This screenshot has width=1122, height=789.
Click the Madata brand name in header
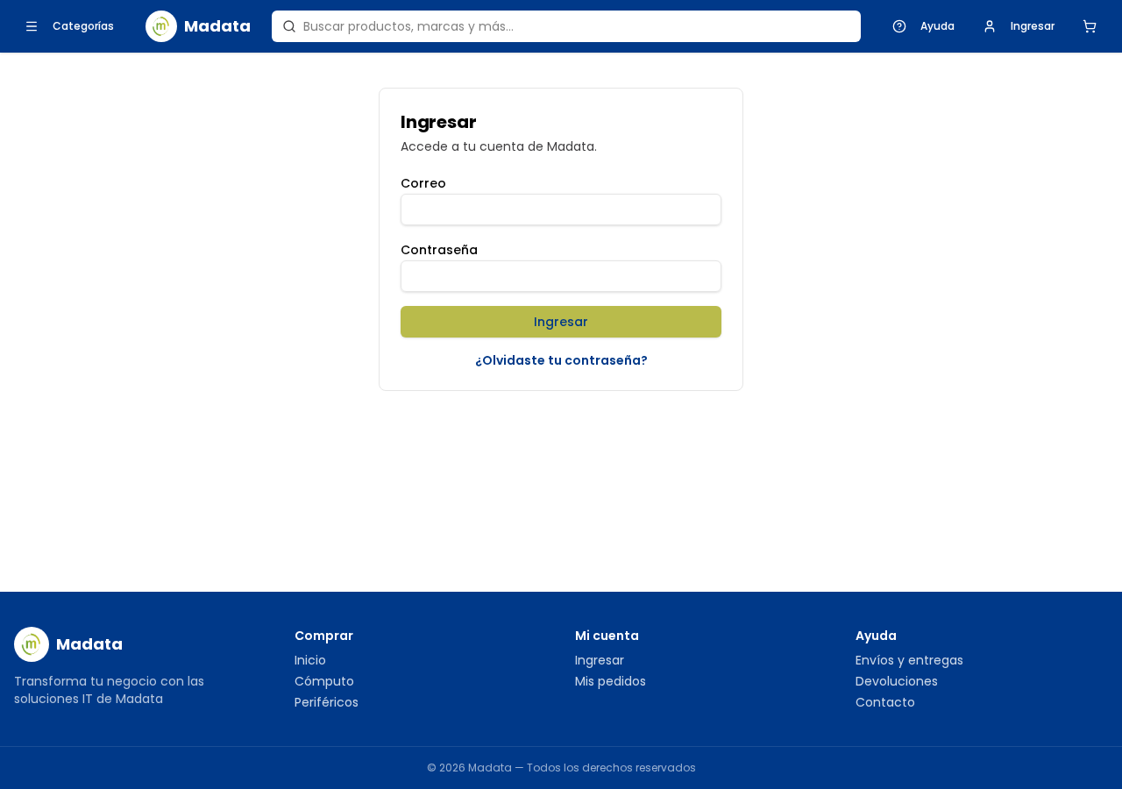(x=217, y=26)
